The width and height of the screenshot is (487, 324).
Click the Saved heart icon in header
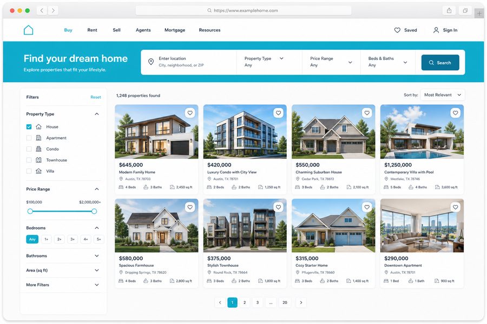[397, 30]
